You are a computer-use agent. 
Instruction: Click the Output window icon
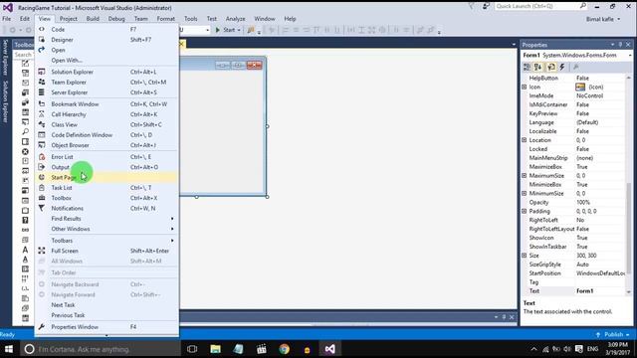[42, 167]
